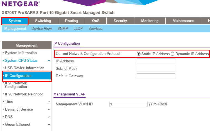Expand System CPU Status submenu

click(49, 61)
